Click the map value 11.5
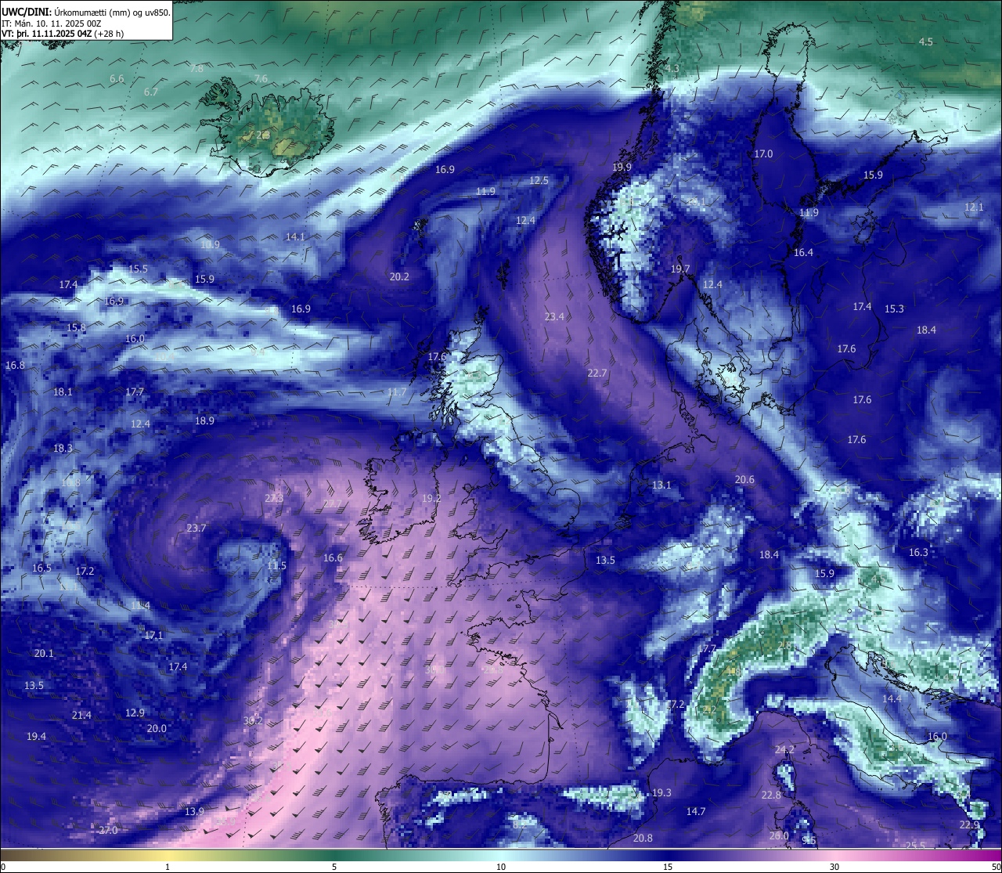1002x873 pixels. pos(276,565)
